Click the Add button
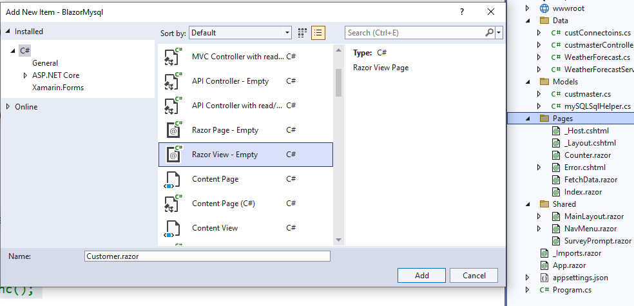634x306 pixels. [422, 275]
